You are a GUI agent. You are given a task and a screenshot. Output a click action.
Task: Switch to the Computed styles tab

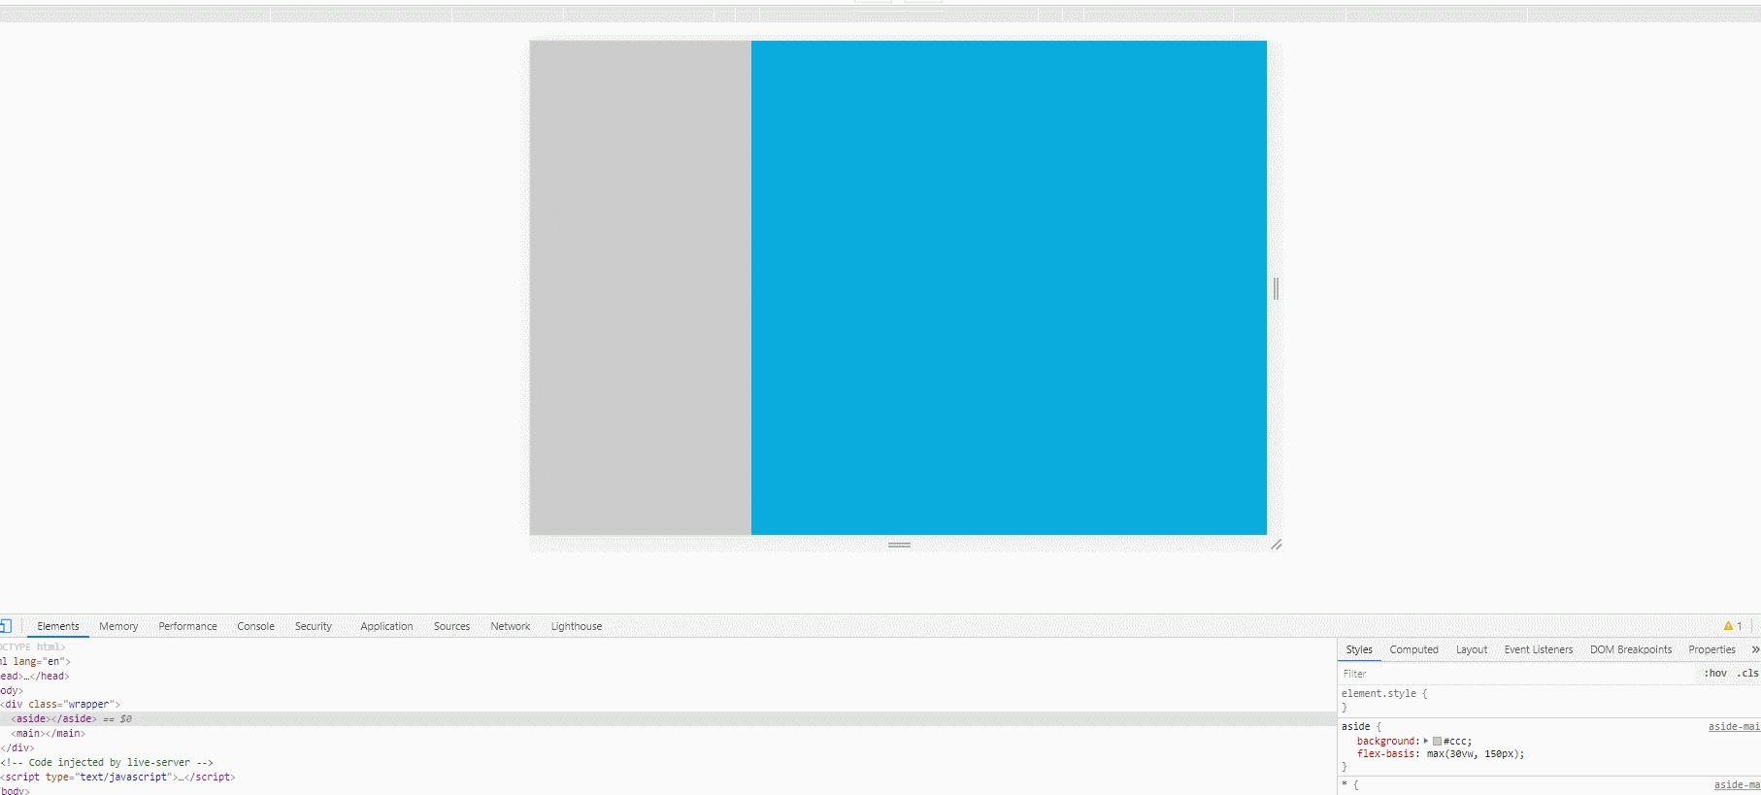tap(1413, 649)
